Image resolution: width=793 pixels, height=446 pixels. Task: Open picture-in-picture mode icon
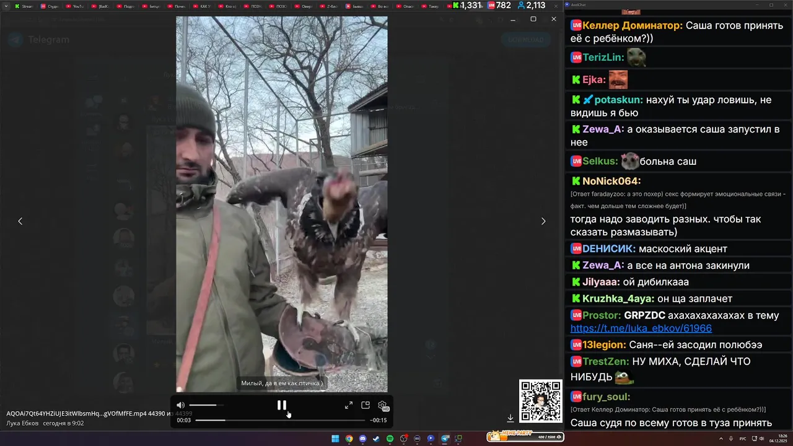(366, 405)
